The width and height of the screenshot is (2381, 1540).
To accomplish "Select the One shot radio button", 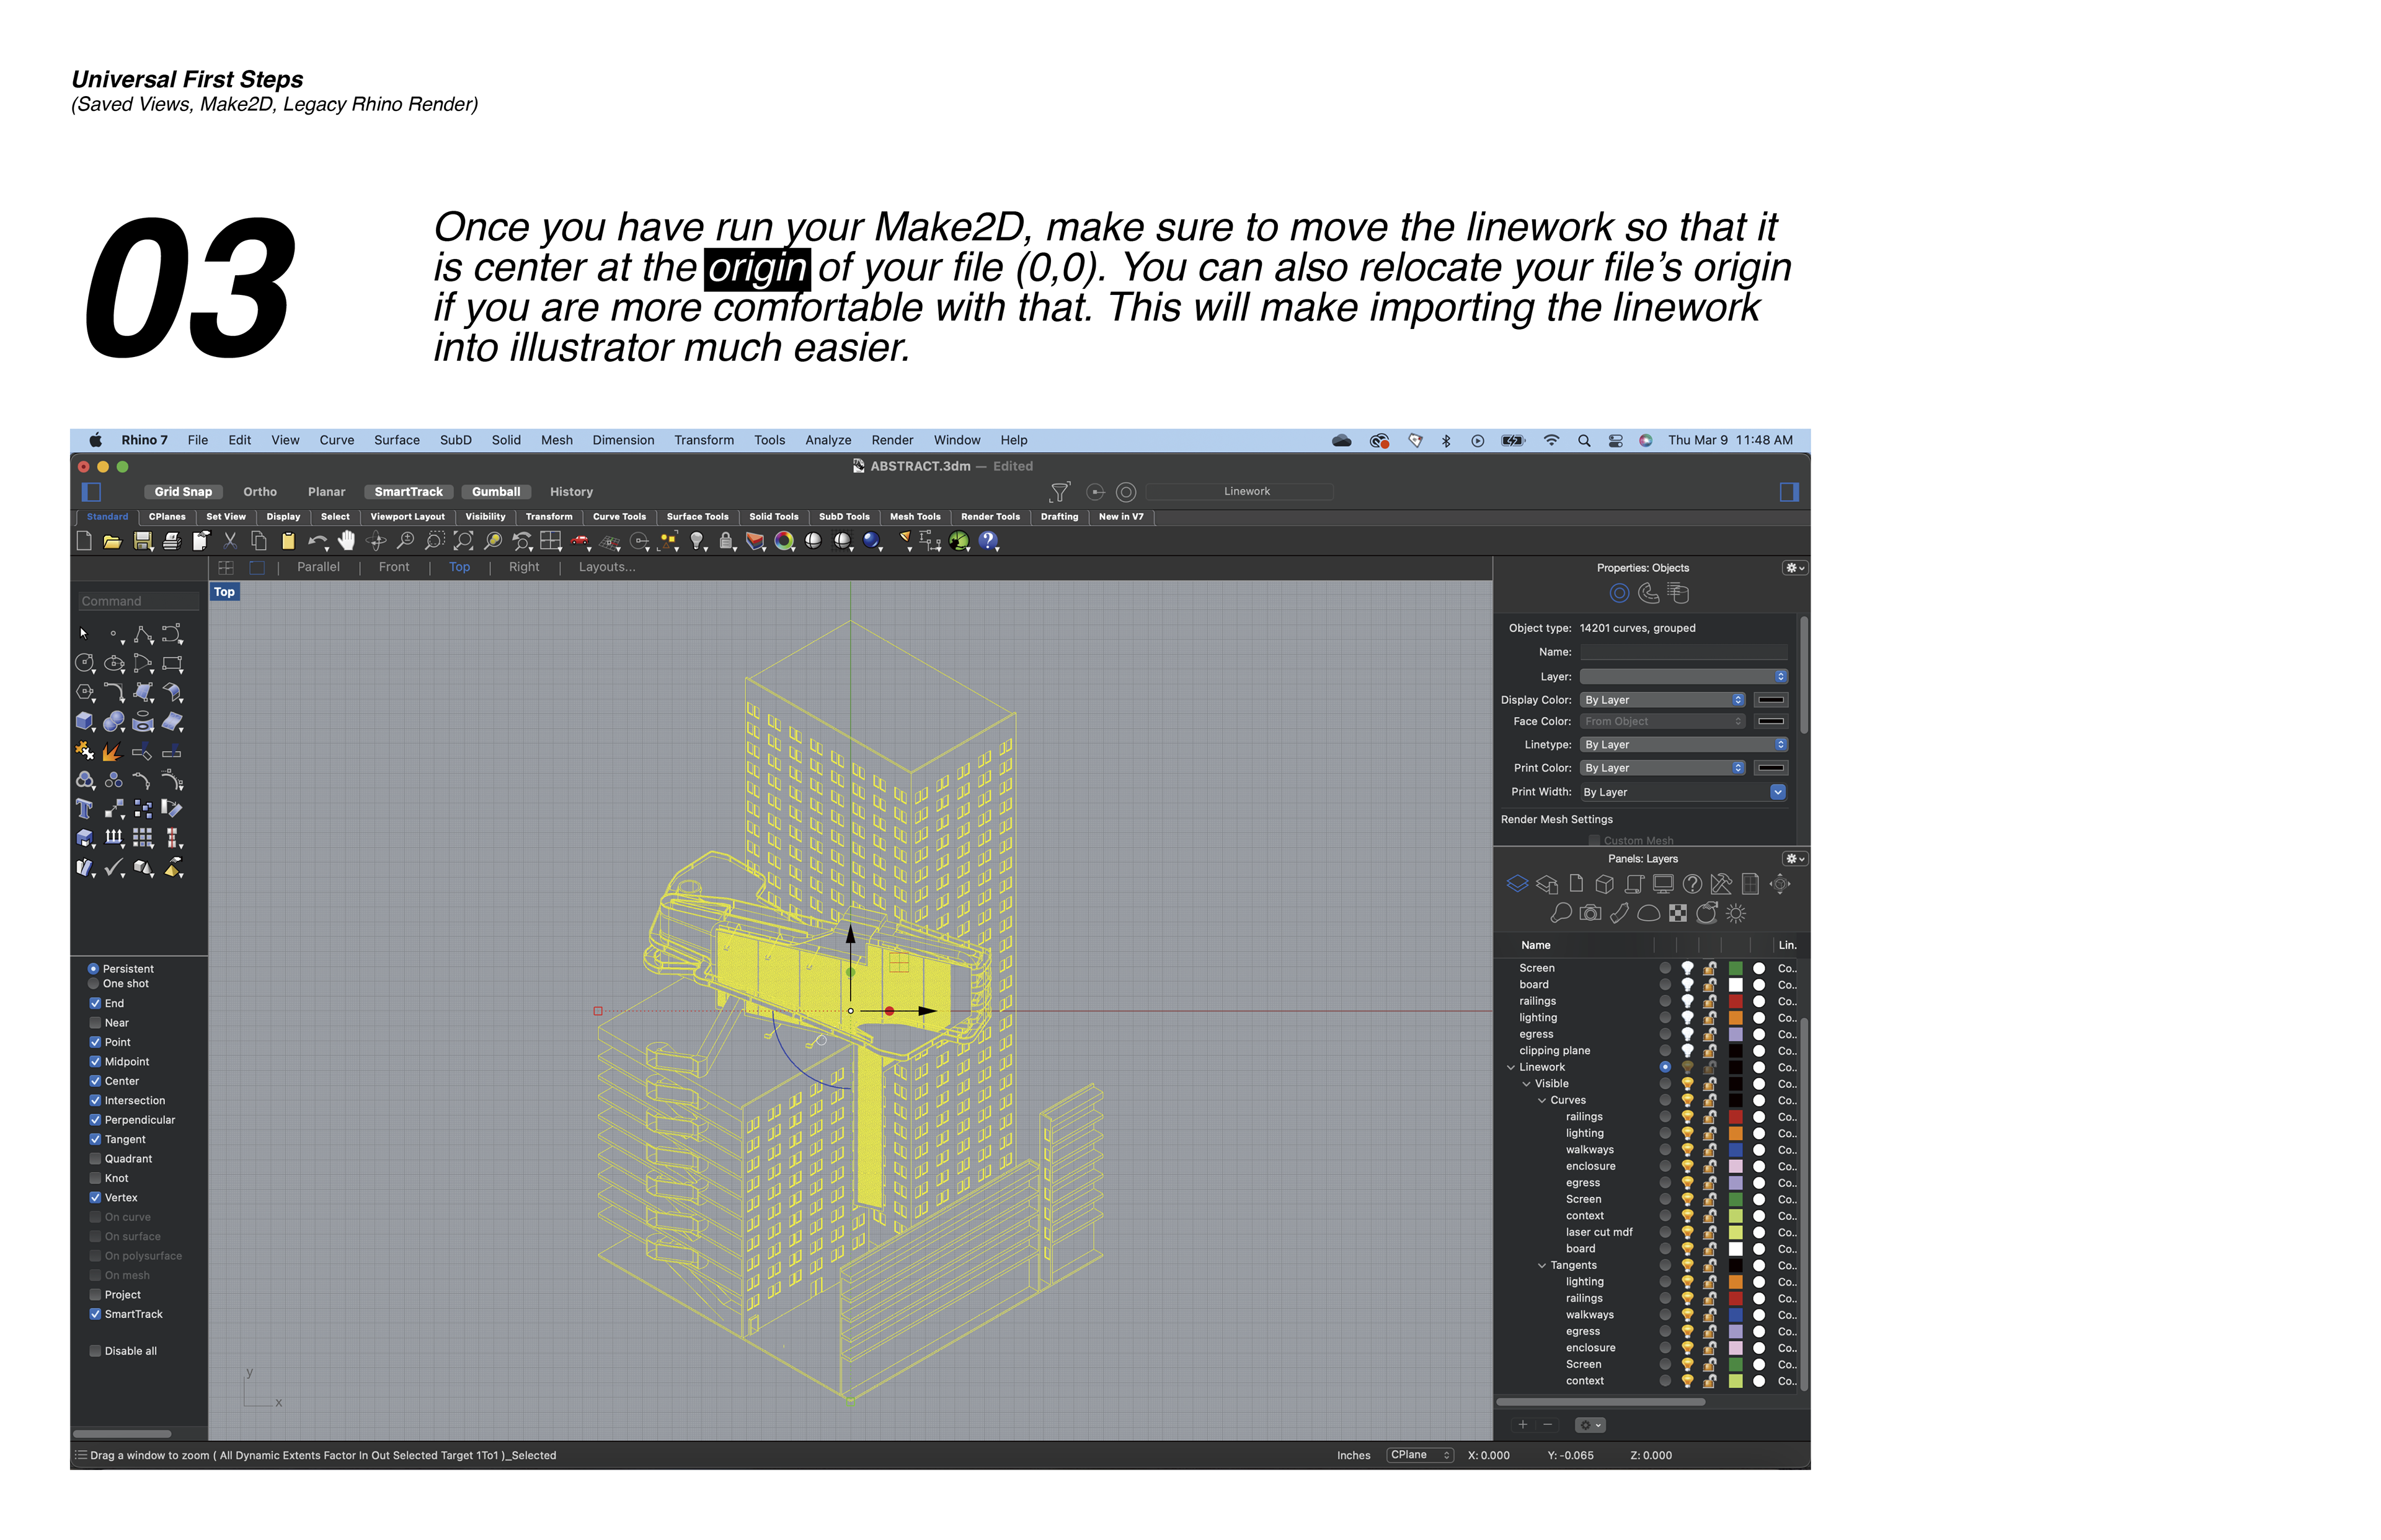I will tap(93, 984).
